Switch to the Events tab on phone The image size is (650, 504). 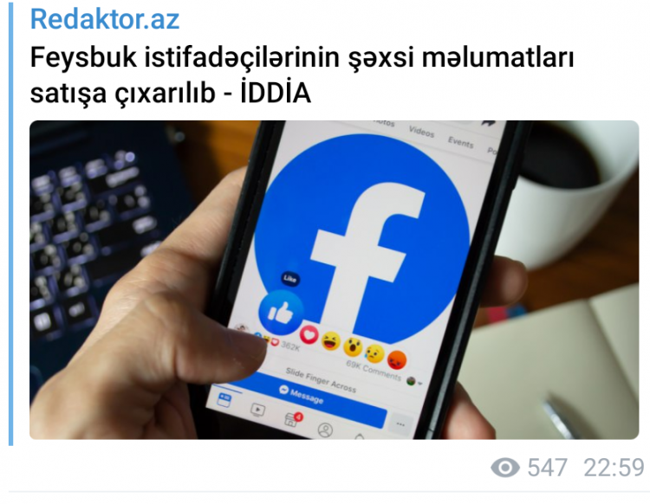[x=460, y=142]
